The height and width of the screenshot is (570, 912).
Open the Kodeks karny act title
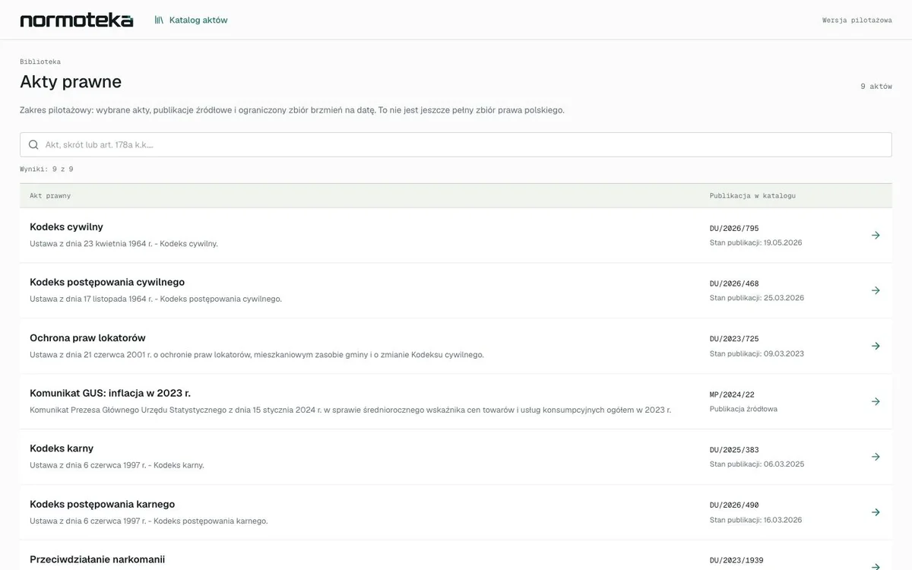click(x=62, y=448)
